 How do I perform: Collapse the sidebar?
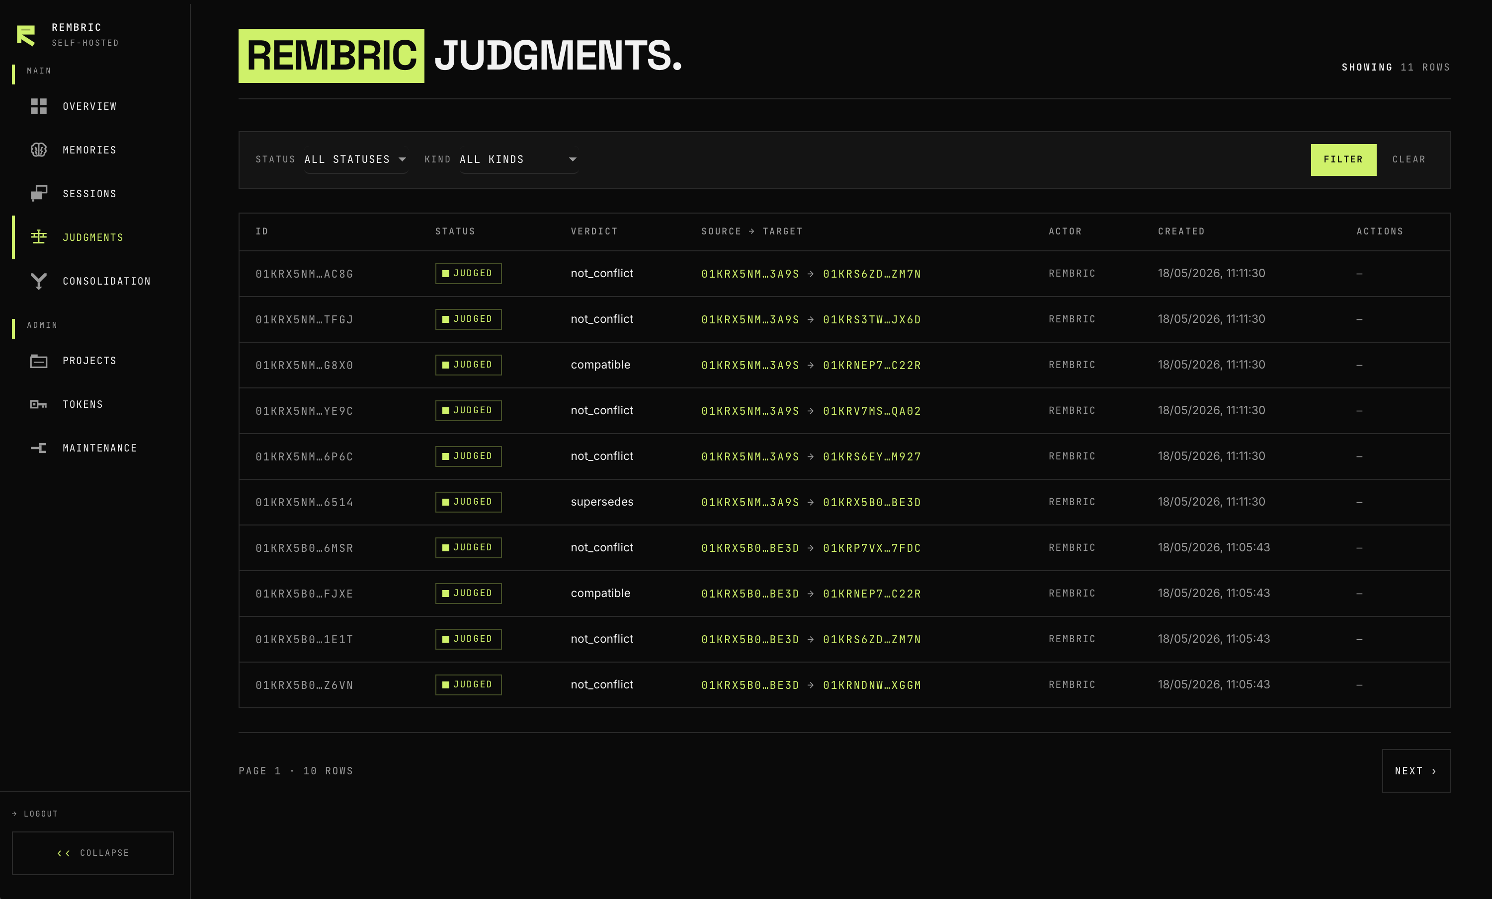coord(92,853)
